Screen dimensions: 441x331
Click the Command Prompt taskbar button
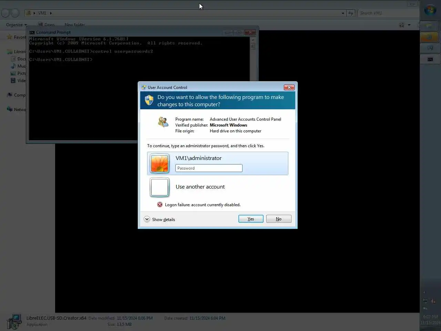pyautogui.click(x=430, y=59)
